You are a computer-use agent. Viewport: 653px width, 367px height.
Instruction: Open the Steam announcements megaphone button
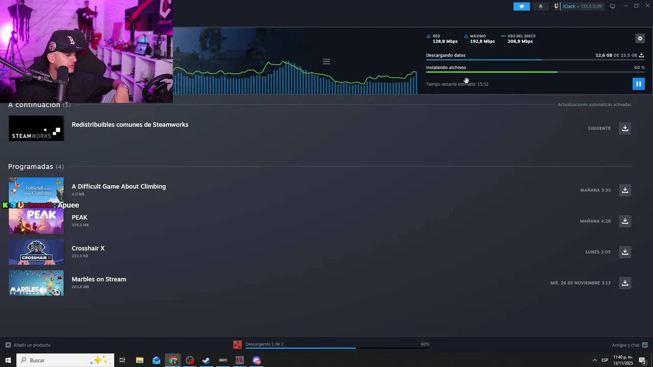tap(521, 6)
